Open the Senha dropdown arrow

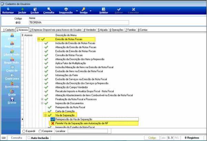pos(91,11)
